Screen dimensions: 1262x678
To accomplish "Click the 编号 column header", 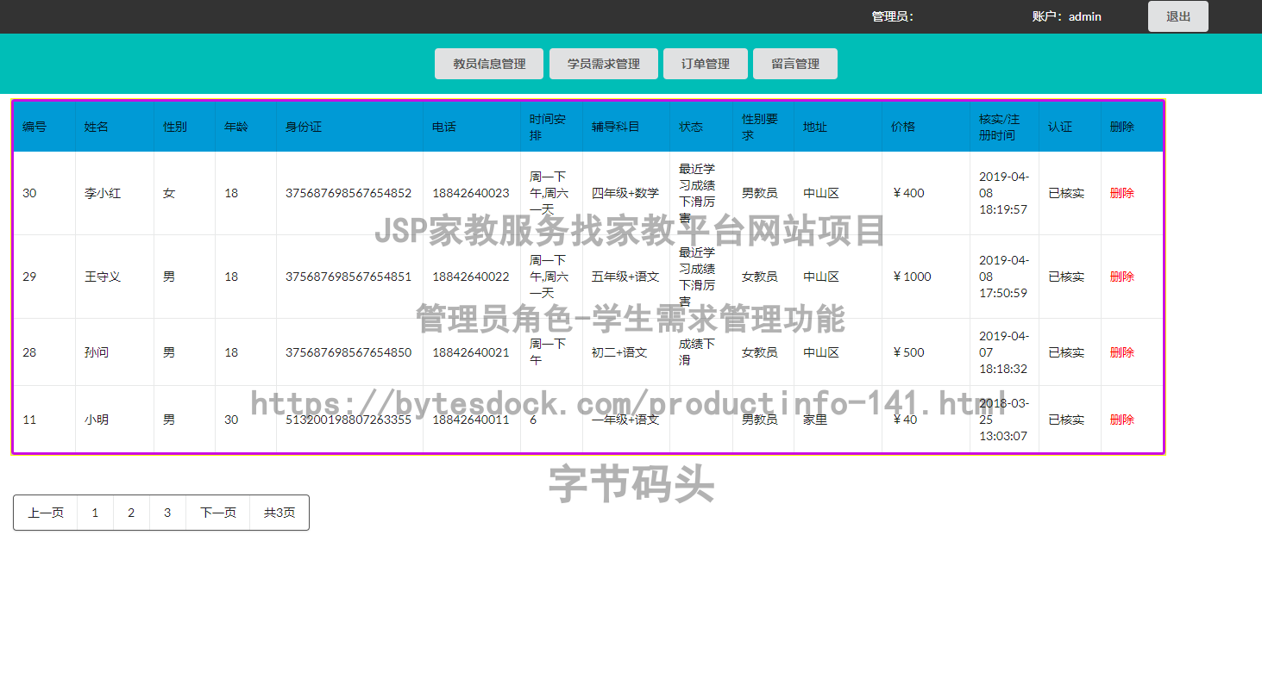I will [35, 126].
